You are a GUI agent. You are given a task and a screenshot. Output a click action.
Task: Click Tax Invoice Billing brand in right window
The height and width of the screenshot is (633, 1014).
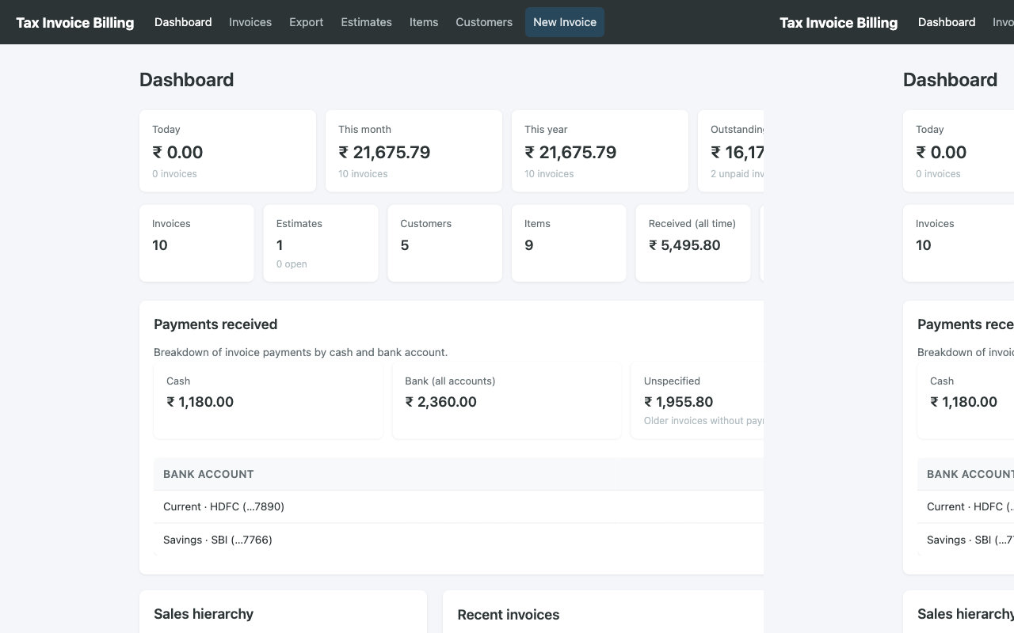838,22
